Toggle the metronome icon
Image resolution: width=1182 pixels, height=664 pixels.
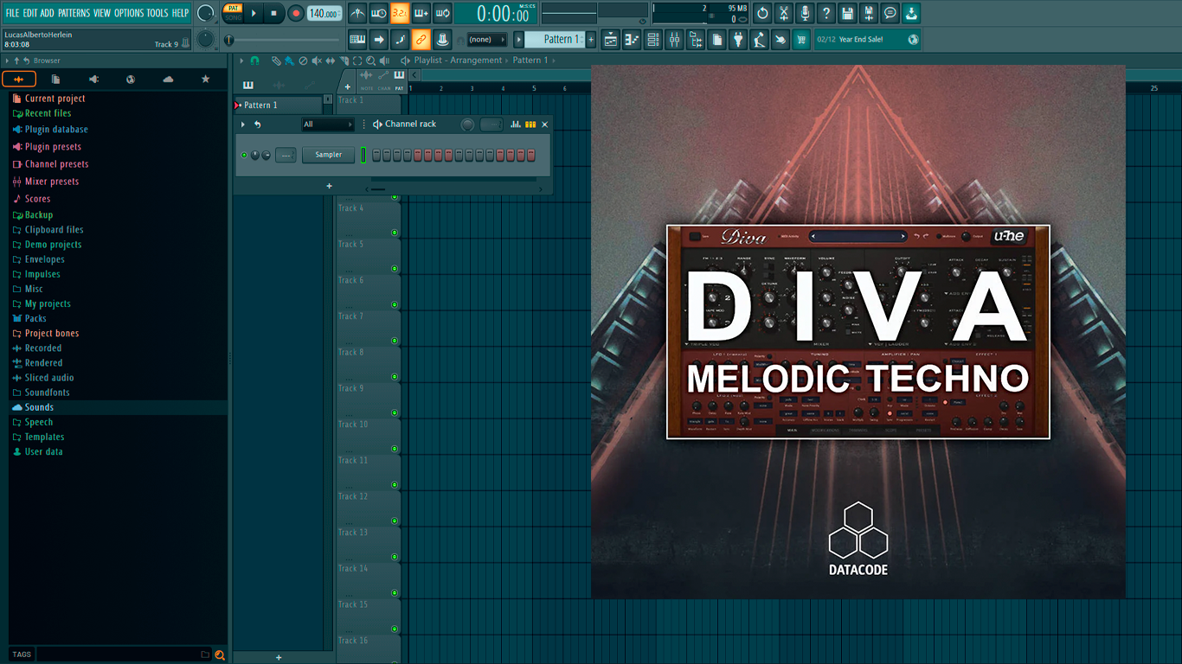click(357, 13)
